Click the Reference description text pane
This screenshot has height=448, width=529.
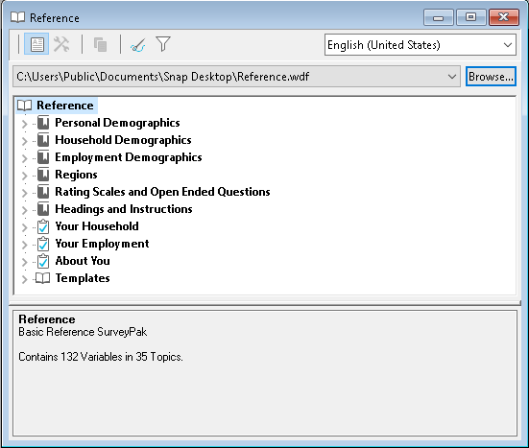(265, 373)
